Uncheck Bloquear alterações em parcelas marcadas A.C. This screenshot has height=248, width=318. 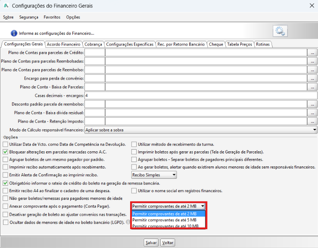[6, 152]
